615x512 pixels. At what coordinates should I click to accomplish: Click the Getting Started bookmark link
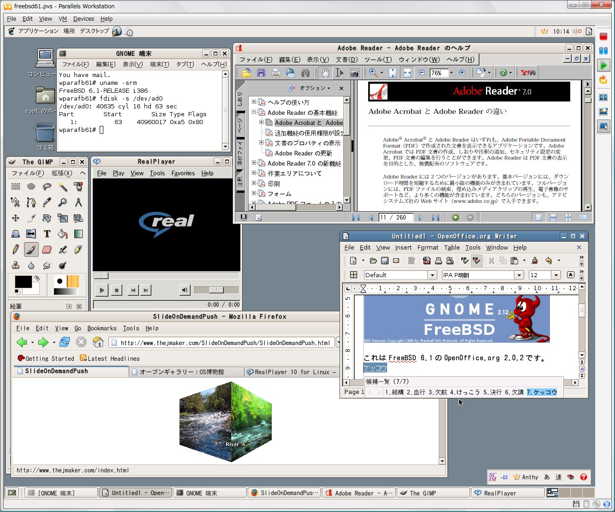point(46,358)
